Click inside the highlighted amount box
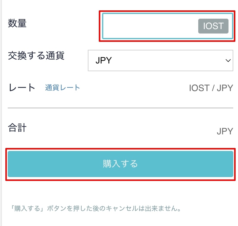The height and width of the screenshot is (226, 238). click(148, 26)
